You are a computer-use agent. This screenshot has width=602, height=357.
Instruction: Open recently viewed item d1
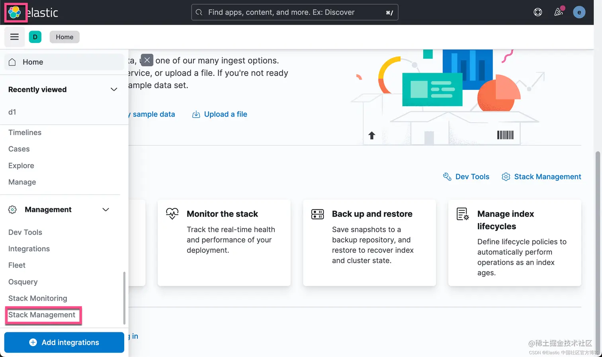(x=12, y=112)
